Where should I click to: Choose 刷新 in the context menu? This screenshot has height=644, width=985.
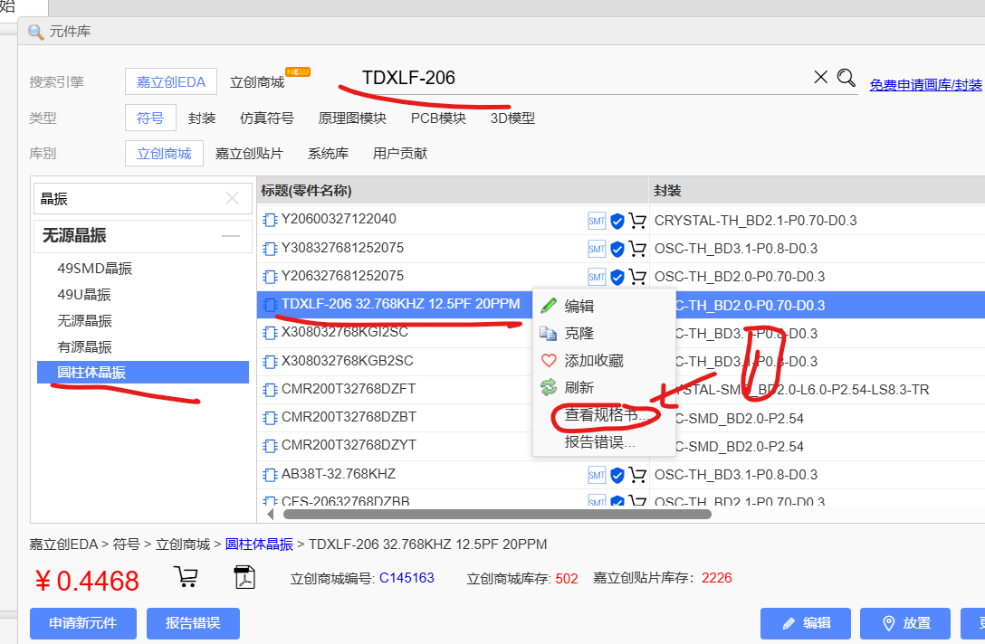(604, 387)
